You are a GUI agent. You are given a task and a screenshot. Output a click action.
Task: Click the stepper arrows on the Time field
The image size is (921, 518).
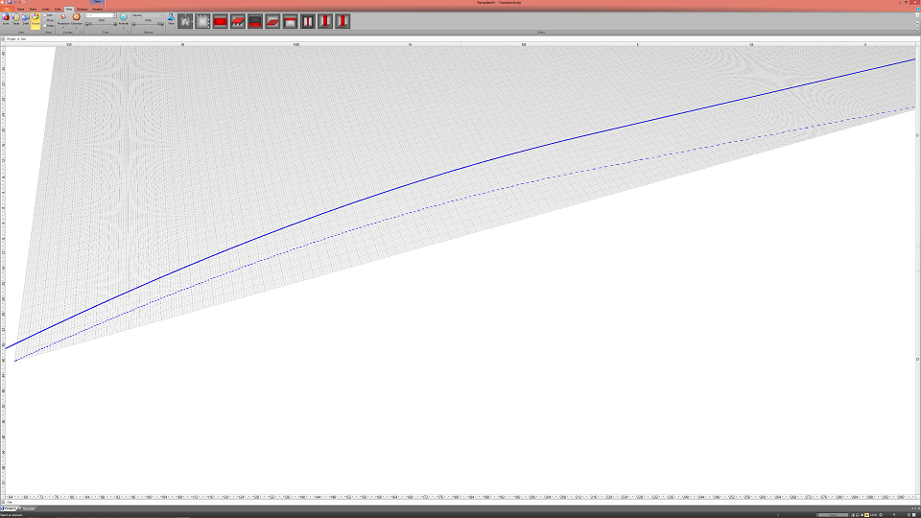[114, 15]
